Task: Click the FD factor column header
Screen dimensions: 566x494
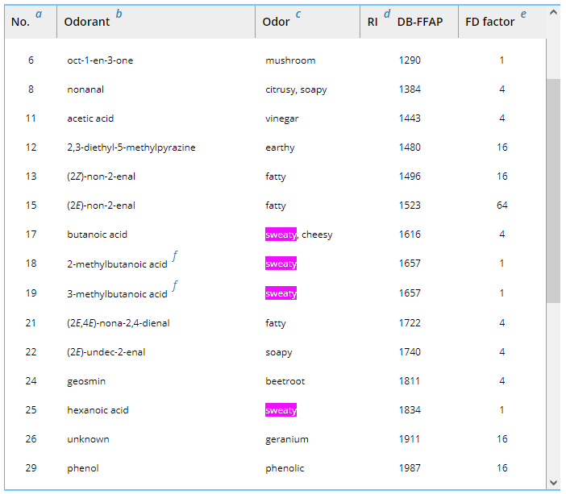Action: (x=489, y=22)
